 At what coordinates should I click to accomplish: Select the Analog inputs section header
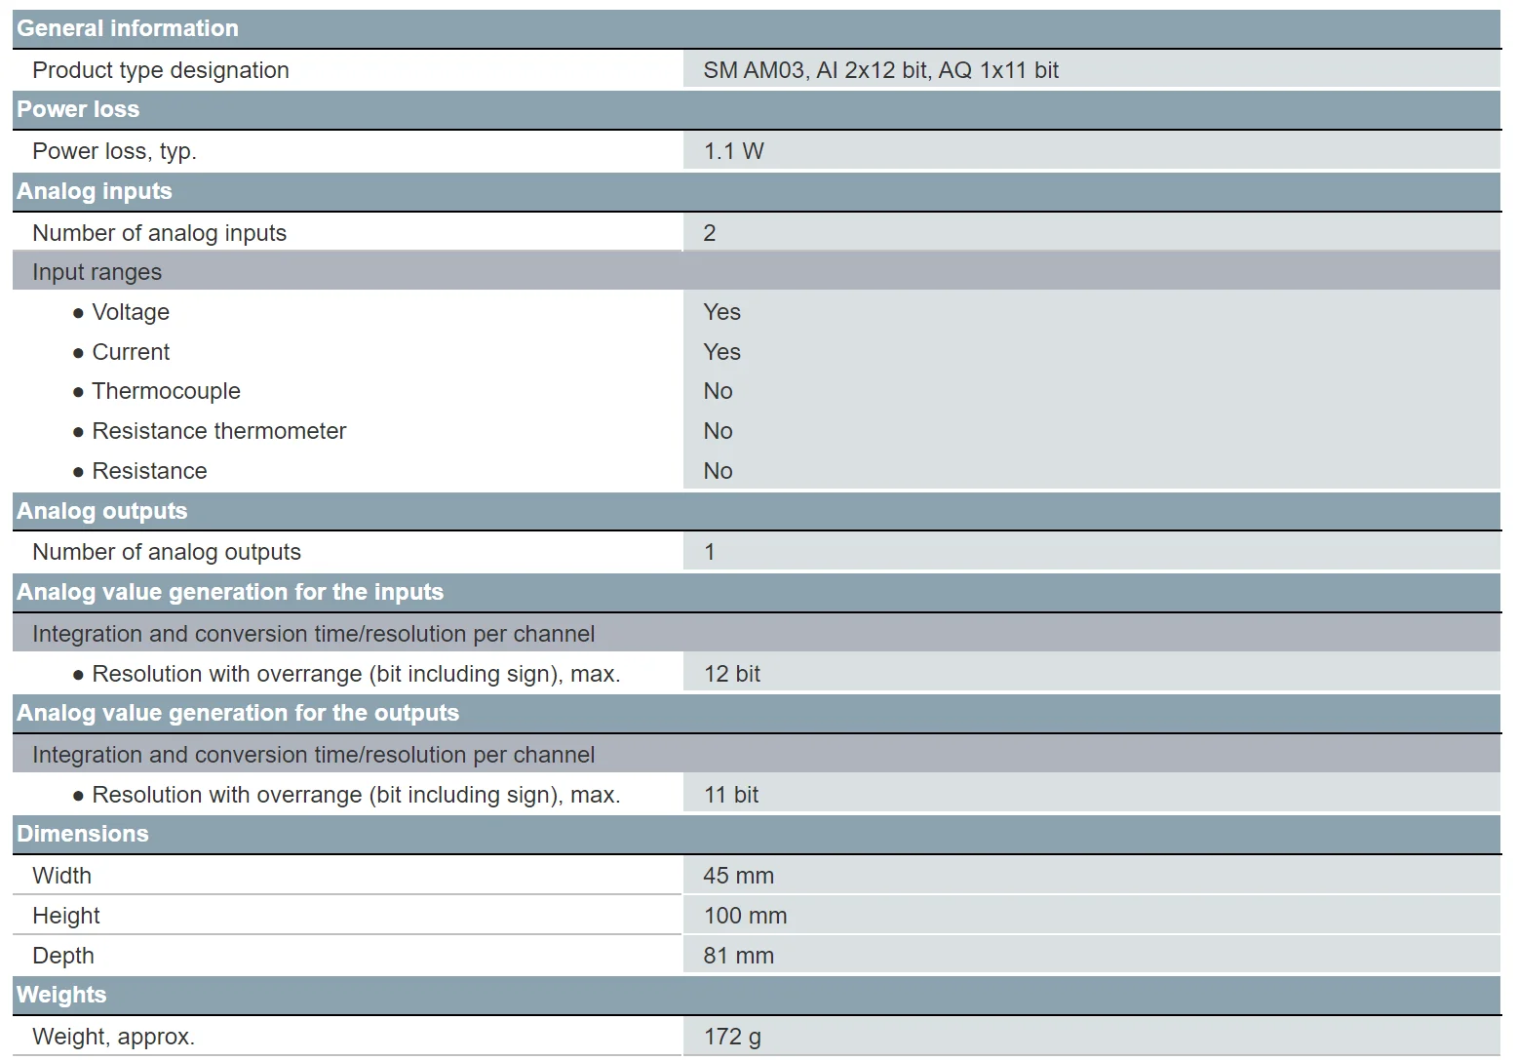[757, 191]
